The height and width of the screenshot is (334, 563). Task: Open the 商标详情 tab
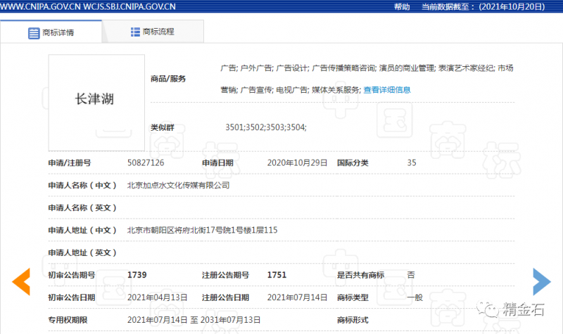tap(51, 32)
